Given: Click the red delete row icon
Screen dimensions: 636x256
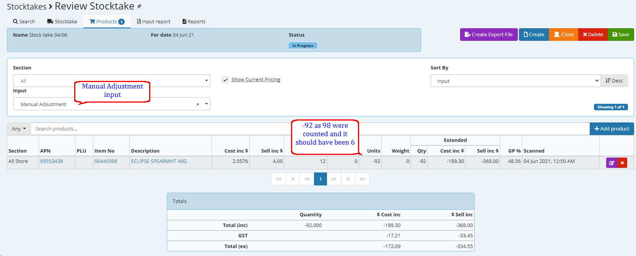Looking at the screenshot, I should pos(622,163).
